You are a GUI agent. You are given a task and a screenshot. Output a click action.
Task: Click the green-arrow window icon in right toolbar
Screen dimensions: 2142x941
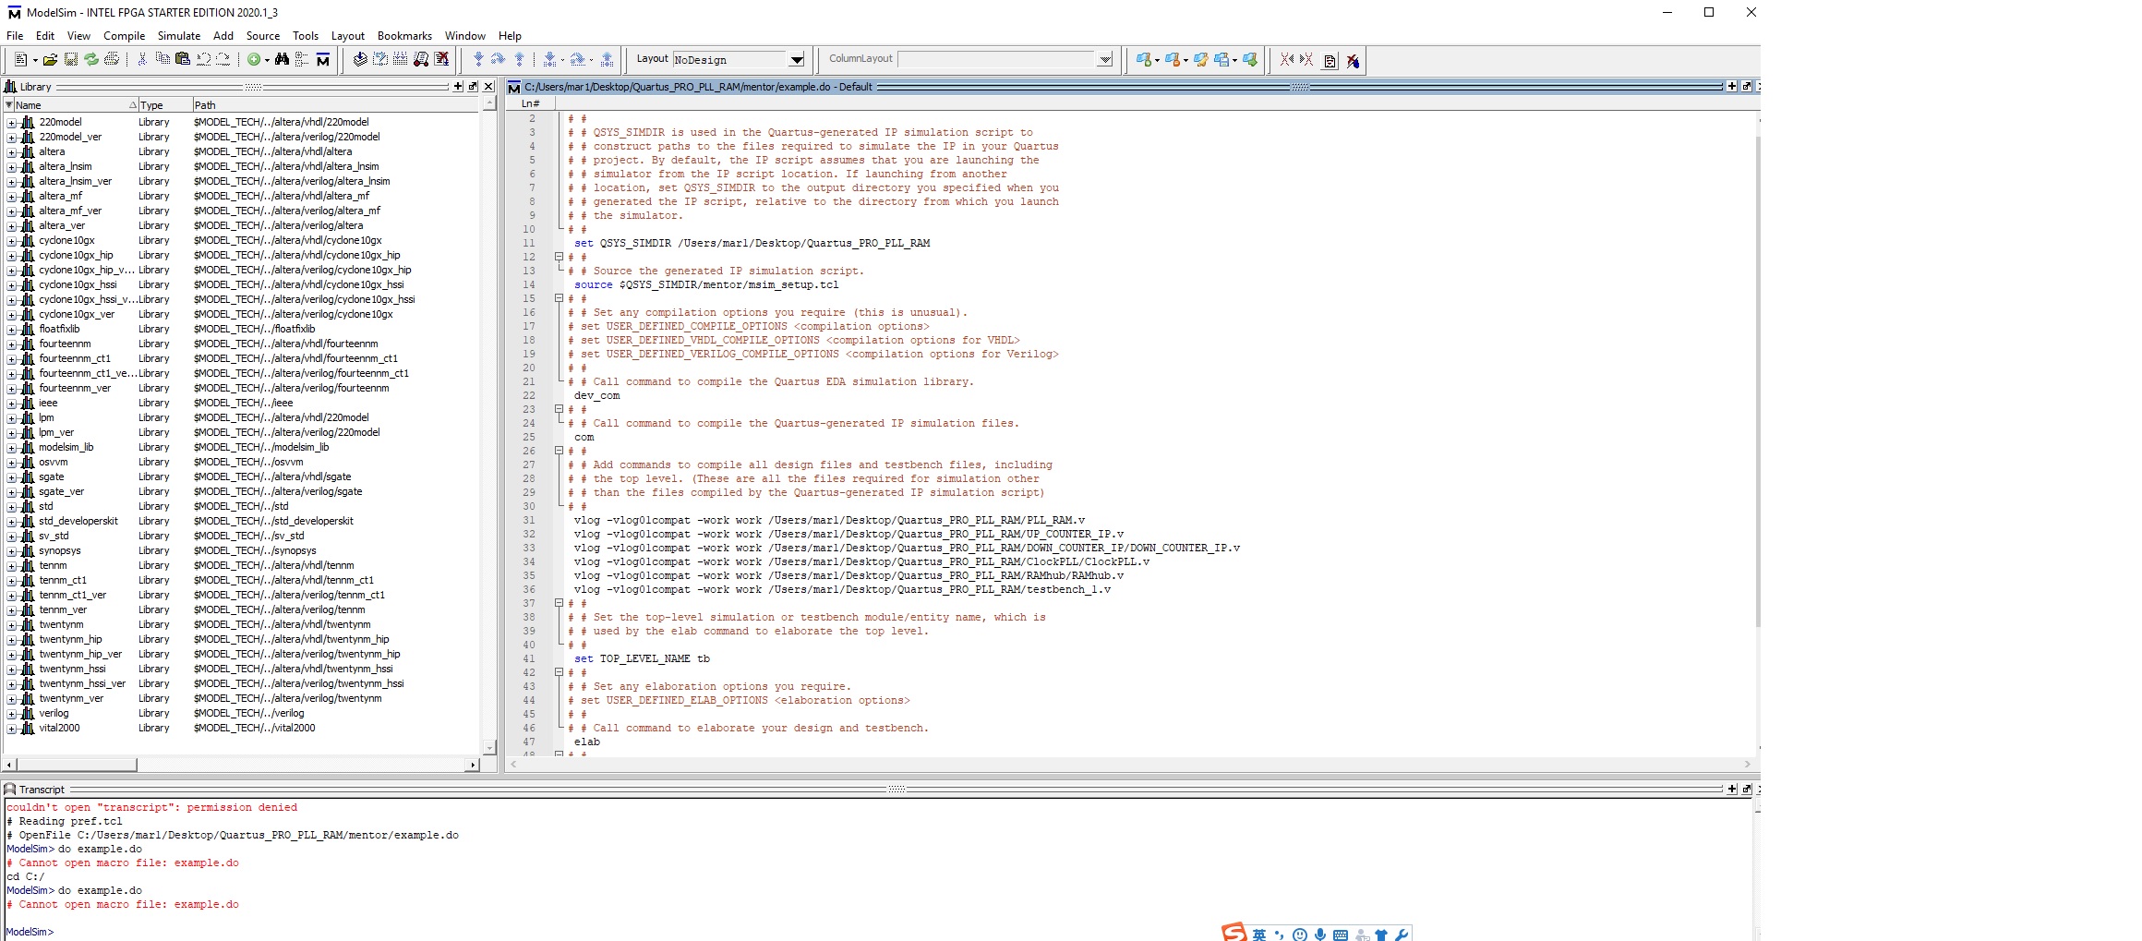(1250, 60)
